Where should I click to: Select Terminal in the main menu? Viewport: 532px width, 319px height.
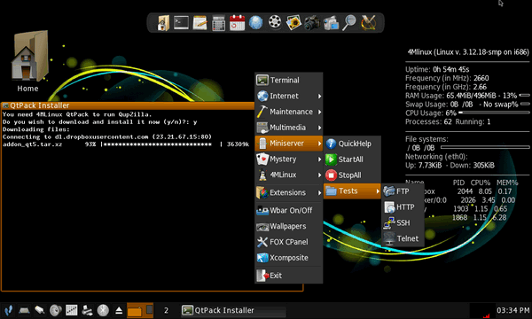click(288, 80)
